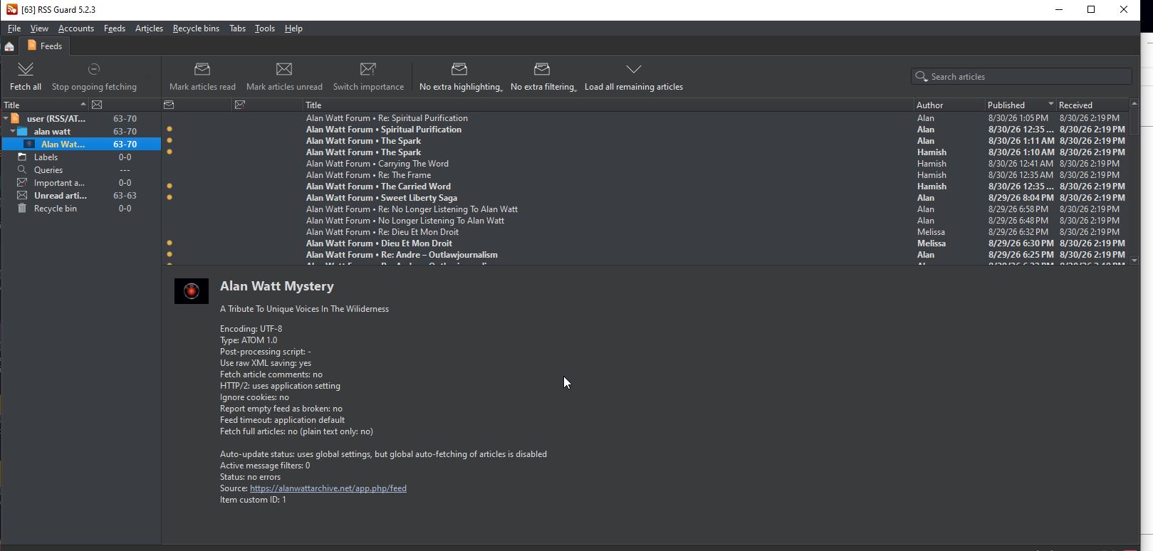Select Unread articles tree item
1153x551 pixels.
coord(80,196)
